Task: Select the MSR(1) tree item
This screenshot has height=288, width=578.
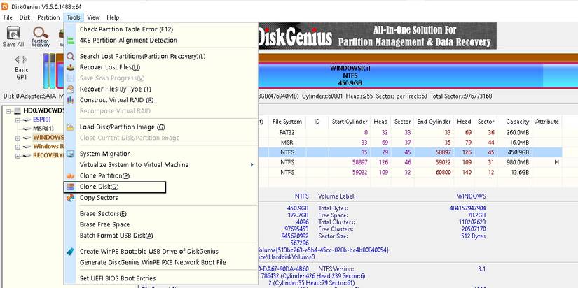Action: point(43,129)
